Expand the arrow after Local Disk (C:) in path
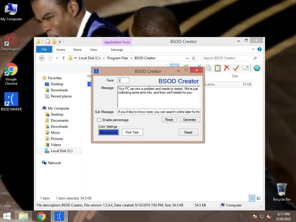This screenshot has width=296, height=222. 104,58
